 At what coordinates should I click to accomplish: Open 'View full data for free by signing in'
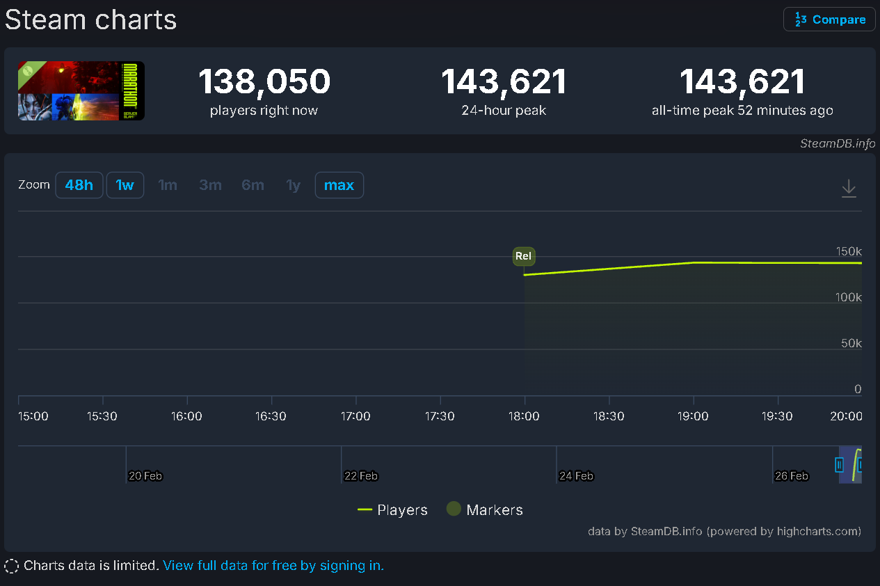pos(273,566)
